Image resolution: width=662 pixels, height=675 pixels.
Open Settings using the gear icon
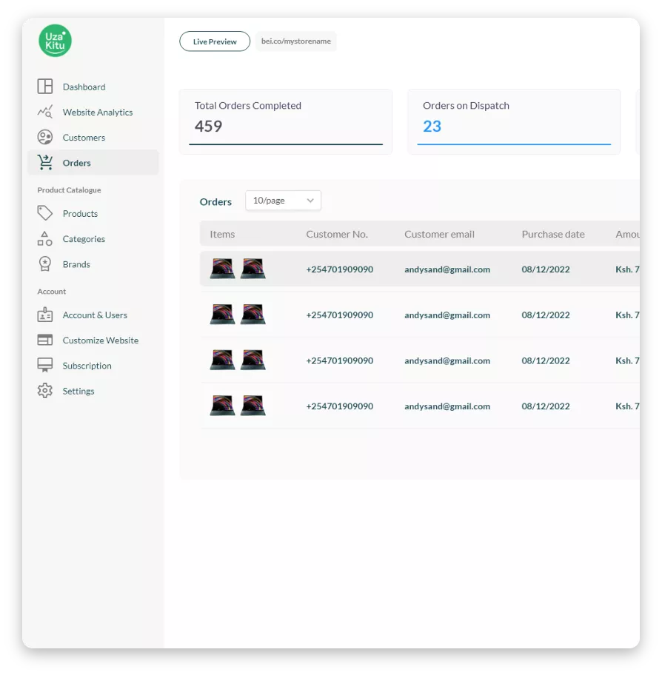[44, 391]
